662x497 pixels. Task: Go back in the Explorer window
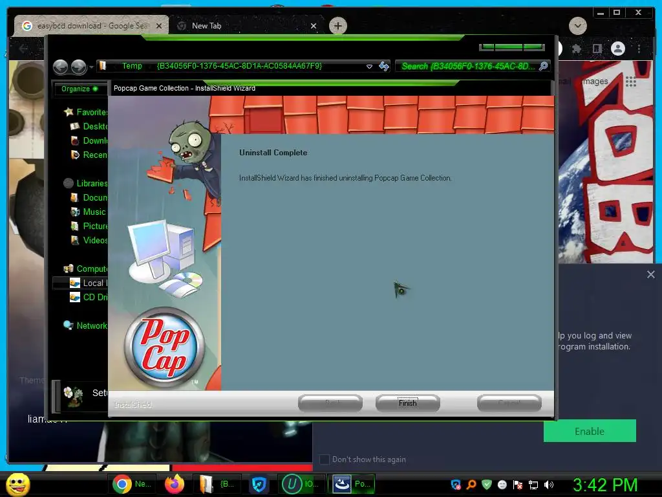[60, 67]
